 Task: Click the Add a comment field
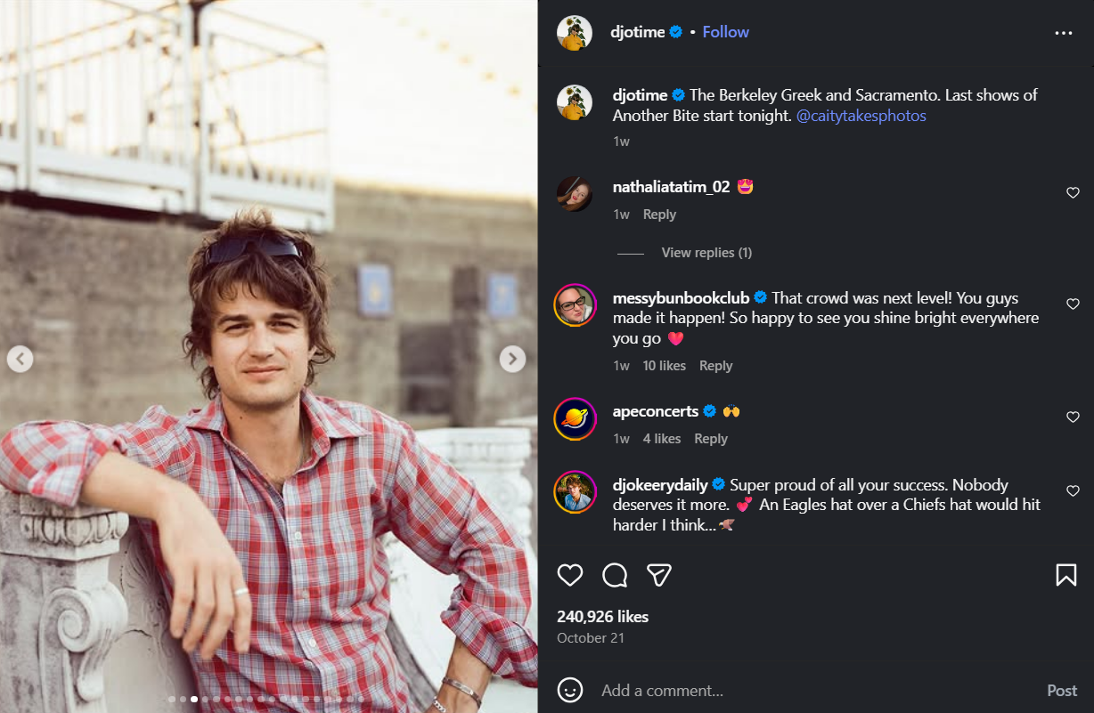coord(802,690)
